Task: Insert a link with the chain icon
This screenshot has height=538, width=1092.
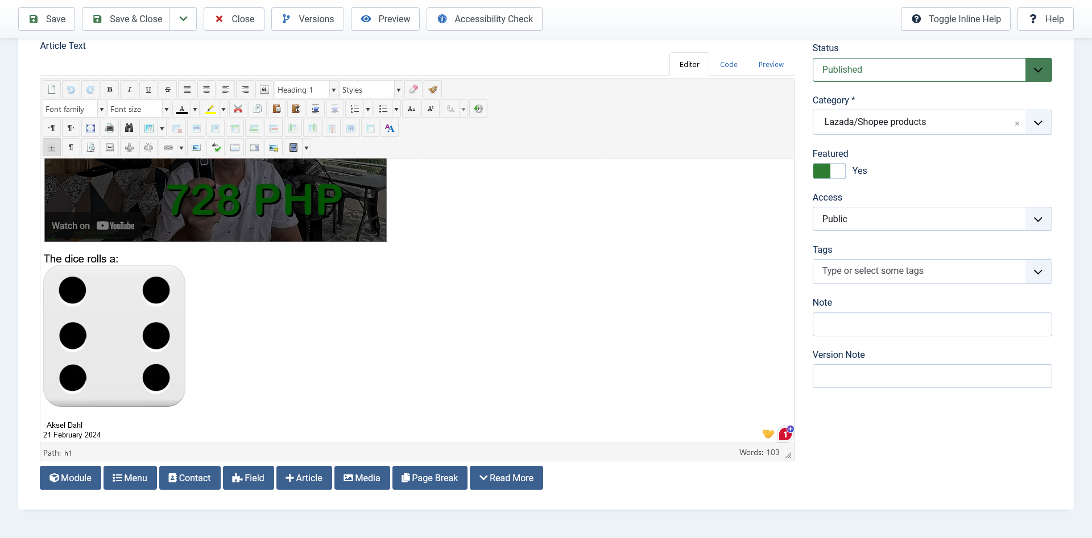Action: pyautogui.click(x=168, y=147)
